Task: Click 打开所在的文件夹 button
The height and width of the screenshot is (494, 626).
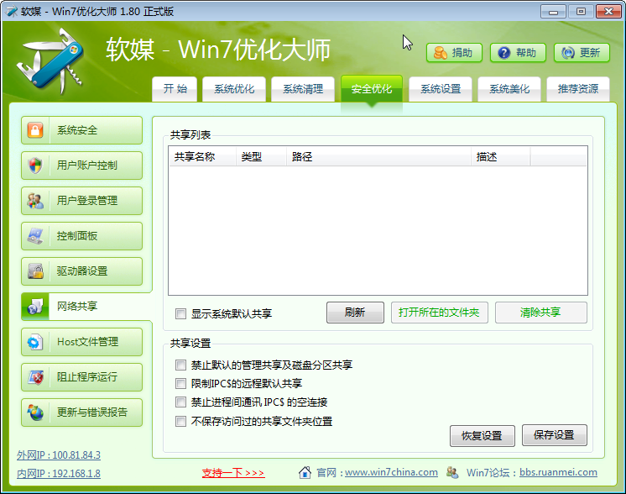Action: 439,313
